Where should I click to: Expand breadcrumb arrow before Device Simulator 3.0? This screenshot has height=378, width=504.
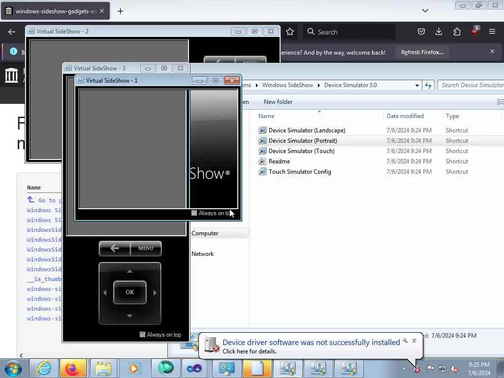[x=318, y=85]
